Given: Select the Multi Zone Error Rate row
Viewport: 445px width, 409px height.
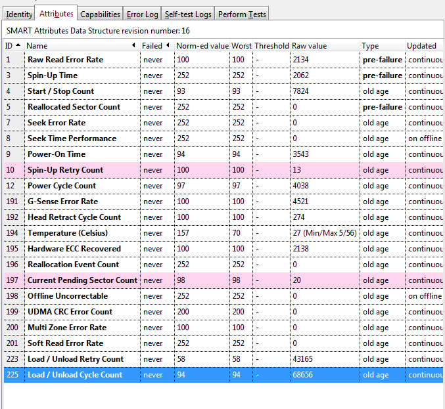Looking at the screenshot, I should 223,328.
